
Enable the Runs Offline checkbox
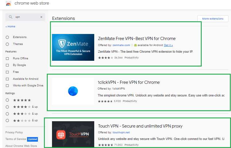point(7,58)
